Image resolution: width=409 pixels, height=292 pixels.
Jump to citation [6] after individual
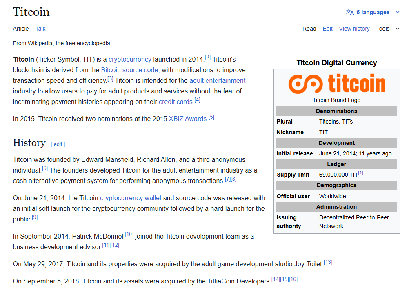45,168
